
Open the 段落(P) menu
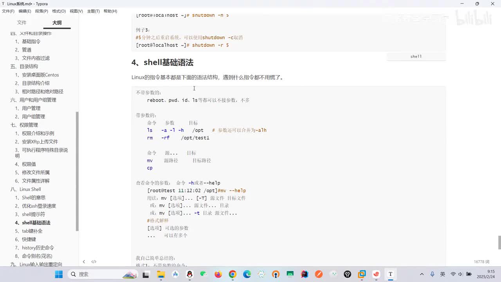click(x=41, y=11)
